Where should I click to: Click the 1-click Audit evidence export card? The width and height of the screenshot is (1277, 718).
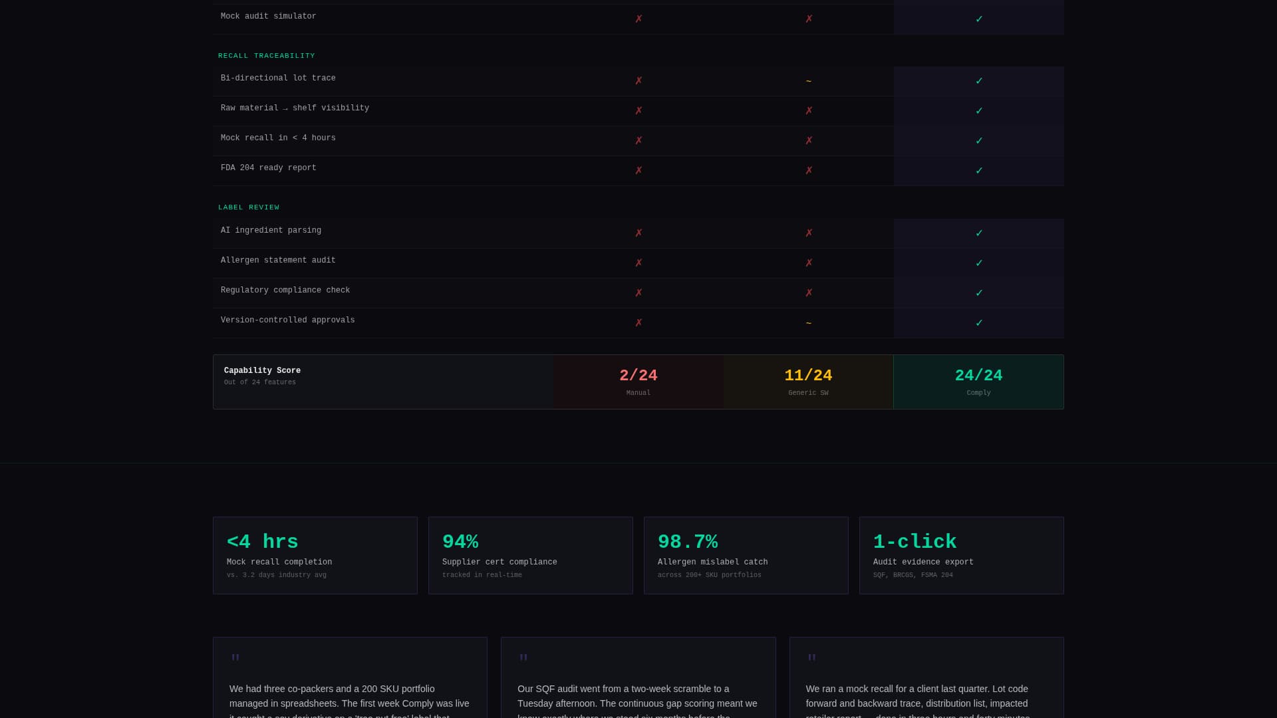point(962,556)
